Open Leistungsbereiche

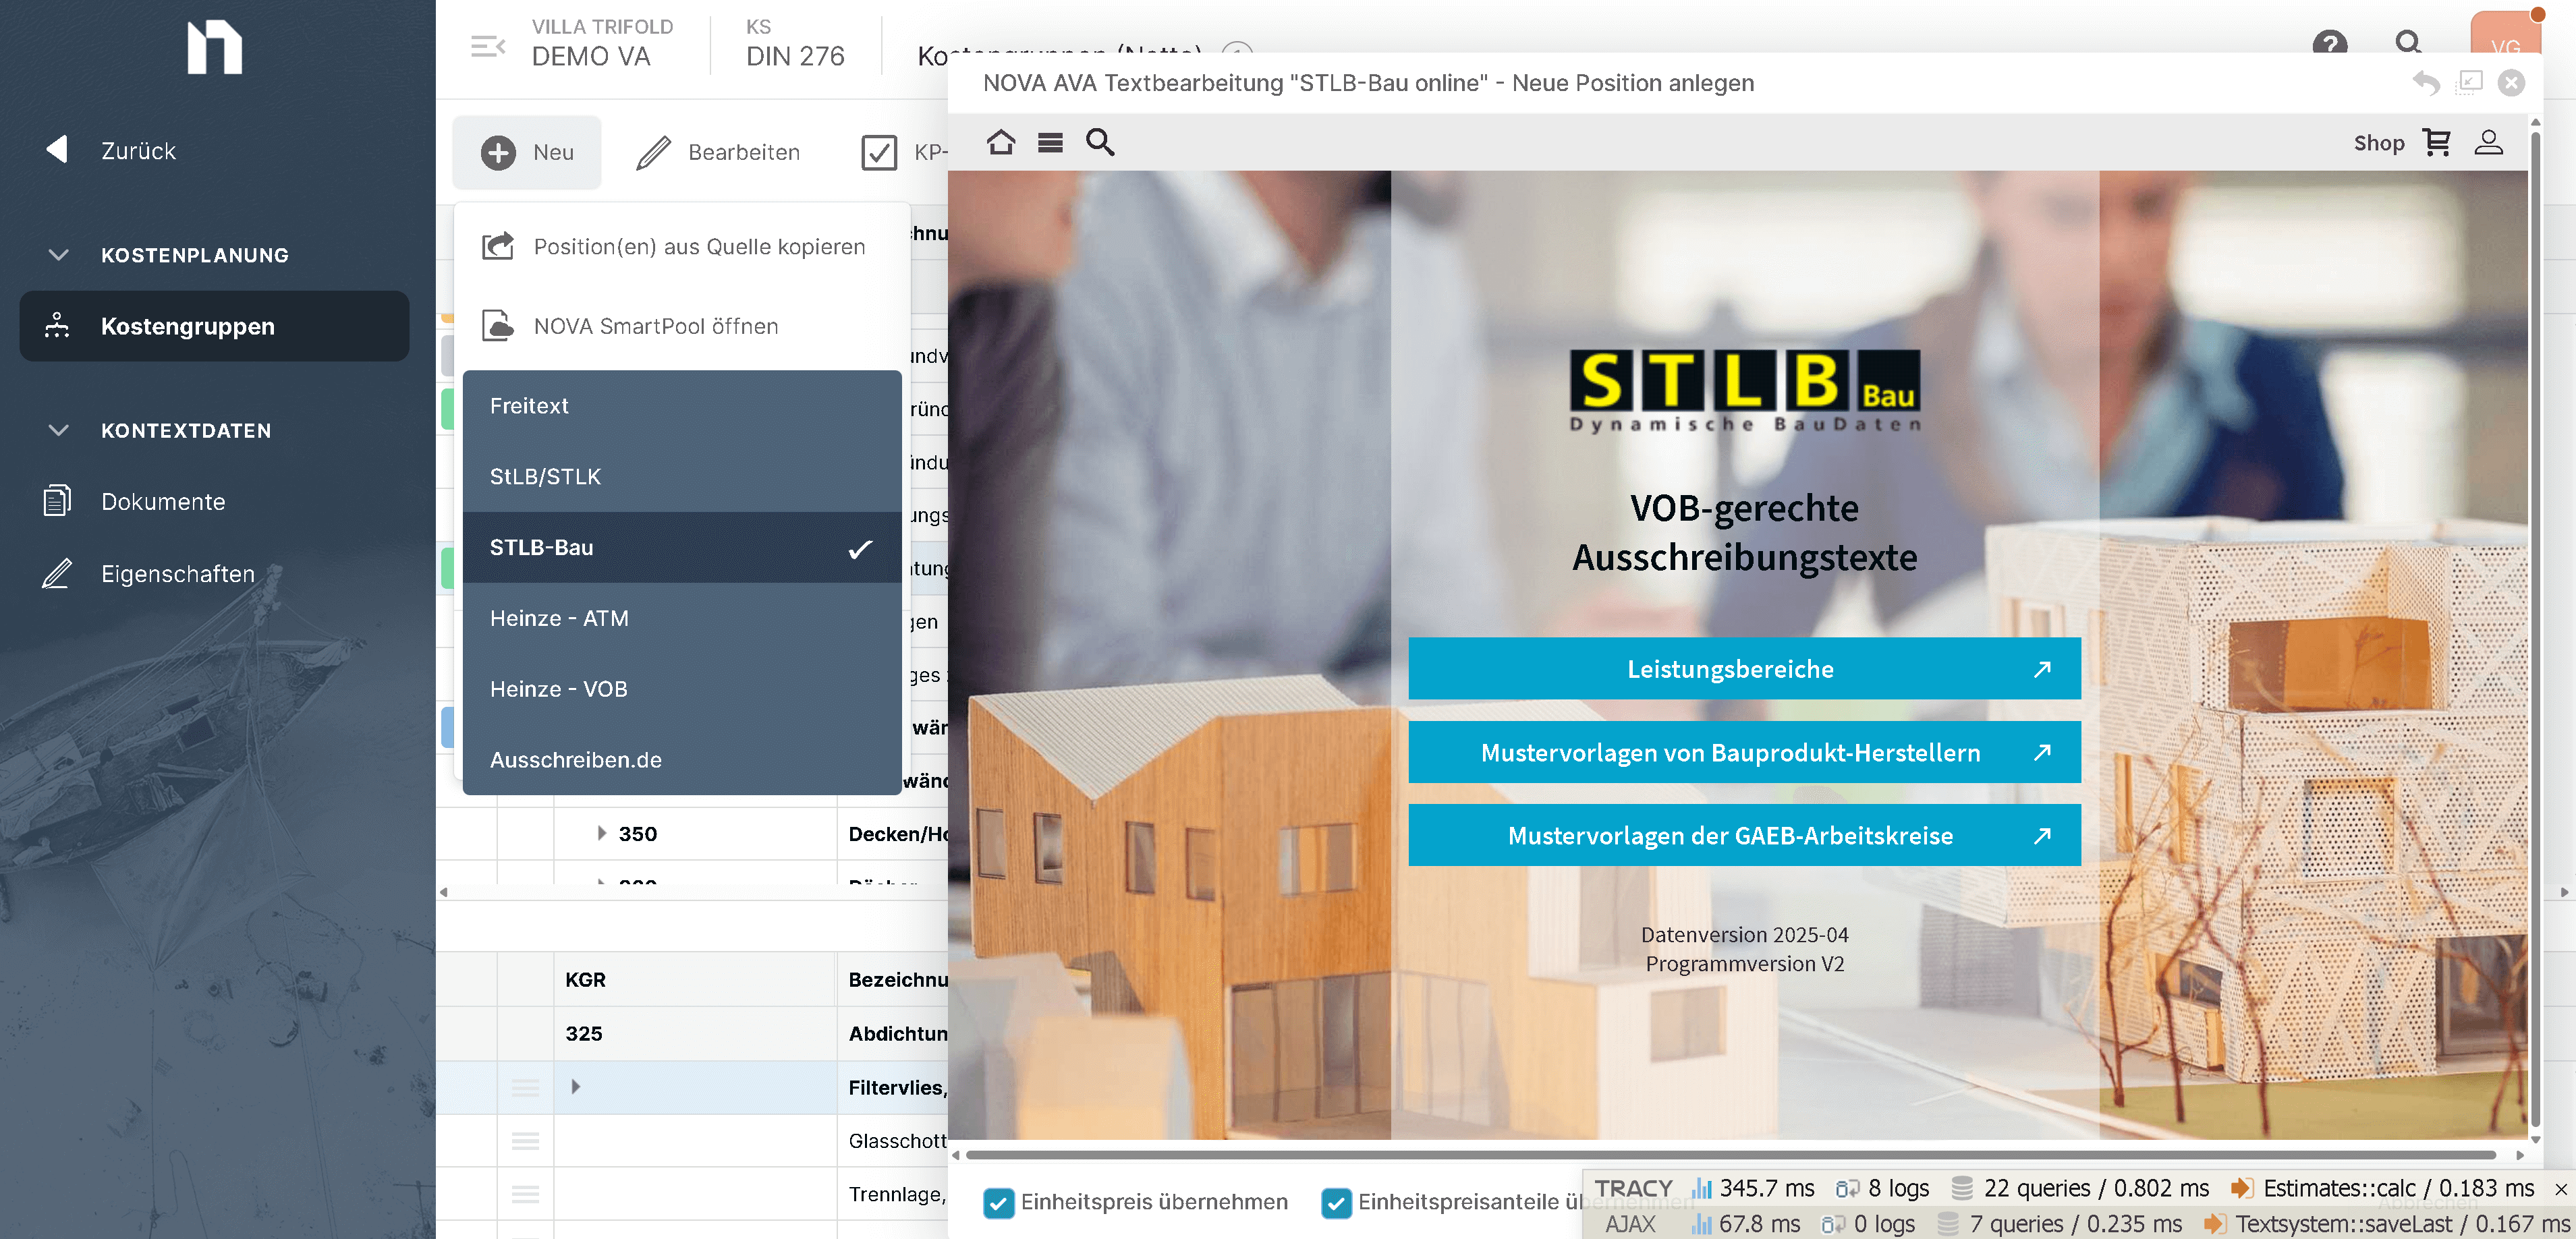(1744, 669)
